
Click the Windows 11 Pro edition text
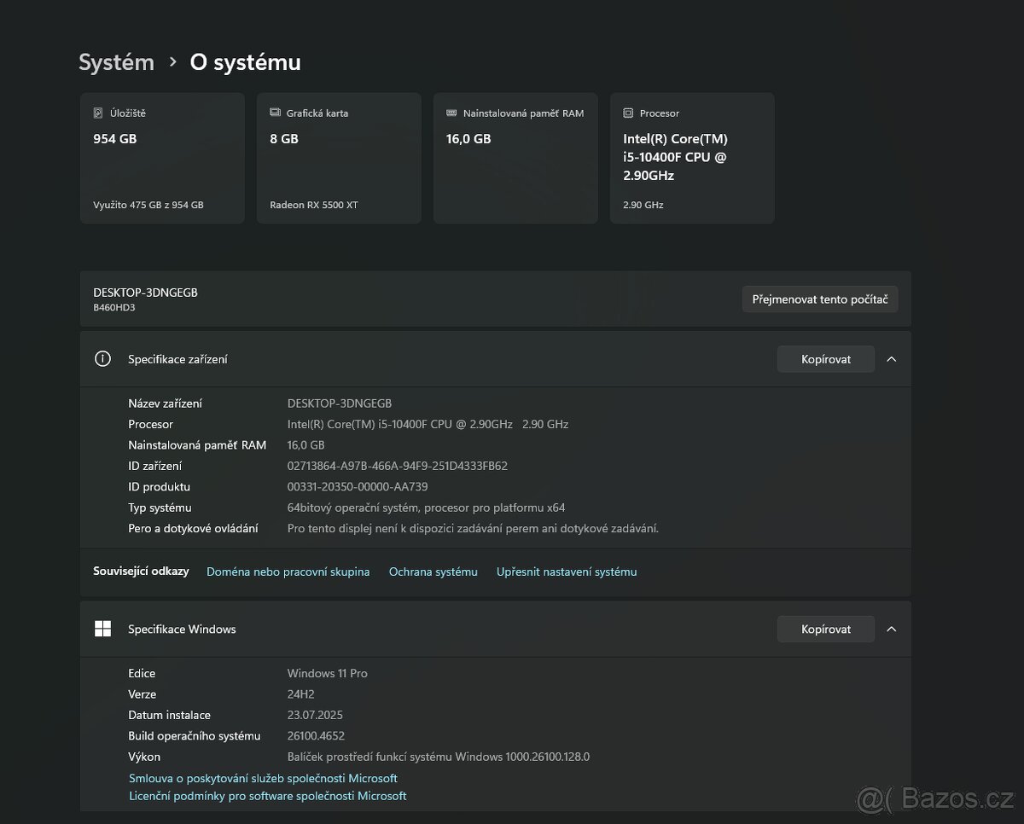pyautogui.click(x=328, y=673)
